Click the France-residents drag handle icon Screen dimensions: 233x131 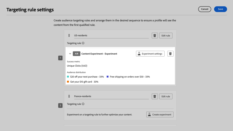click(69, 96)
